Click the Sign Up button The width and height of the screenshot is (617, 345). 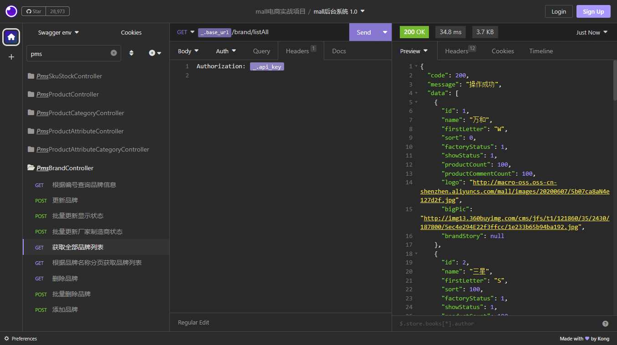593,11
